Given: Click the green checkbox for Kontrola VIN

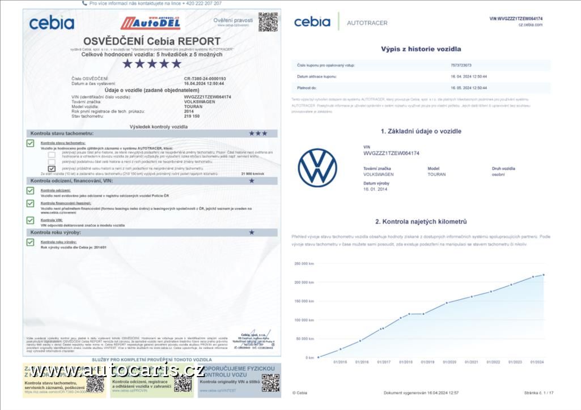Looking at the screenshot, I should (x=31, y=220).
